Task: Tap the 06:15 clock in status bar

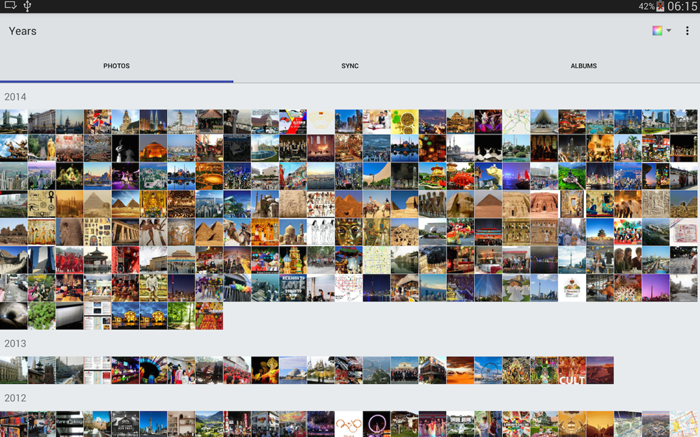Action: [x=682, y=6]
